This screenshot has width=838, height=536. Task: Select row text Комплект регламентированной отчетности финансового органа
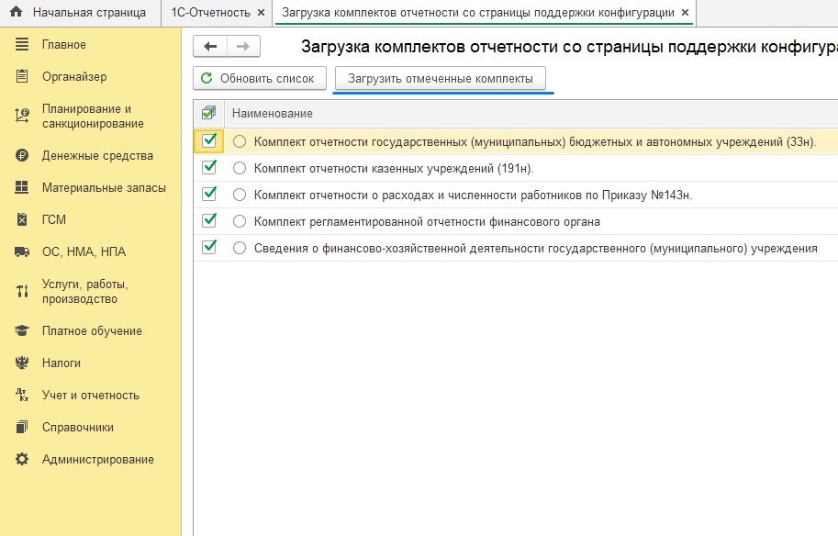point(427,222)
